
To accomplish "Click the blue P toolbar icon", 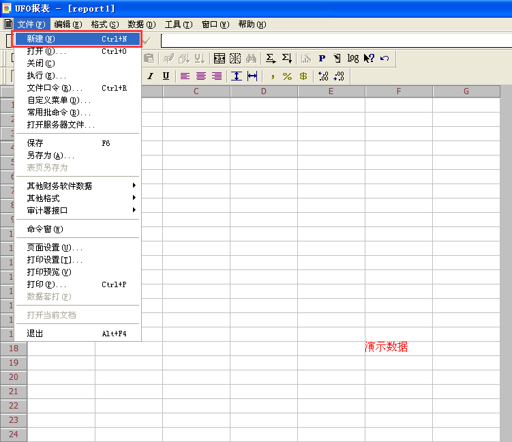I will (322, 59).
